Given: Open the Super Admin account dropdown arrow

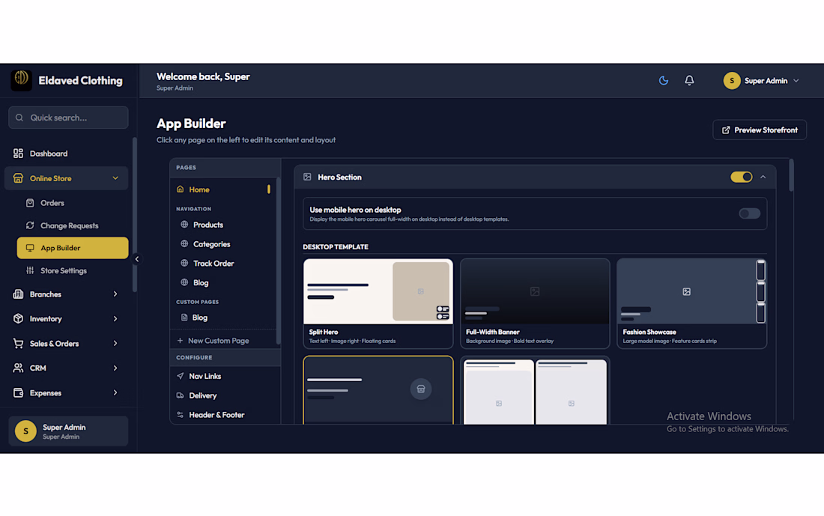Looking at the screenshot, I should 796,81.
